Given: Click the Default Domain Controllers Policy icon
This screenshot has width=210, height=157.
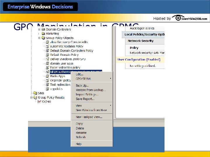Looking at the screenshot, I should coord(48,51).
